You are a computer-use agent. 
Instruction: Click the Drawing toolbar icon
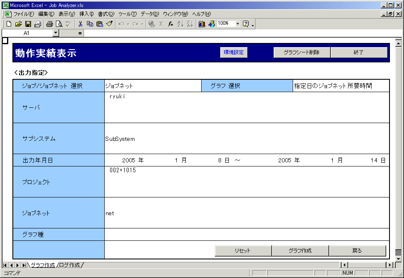pyautogui.click(x=212, y=24)
